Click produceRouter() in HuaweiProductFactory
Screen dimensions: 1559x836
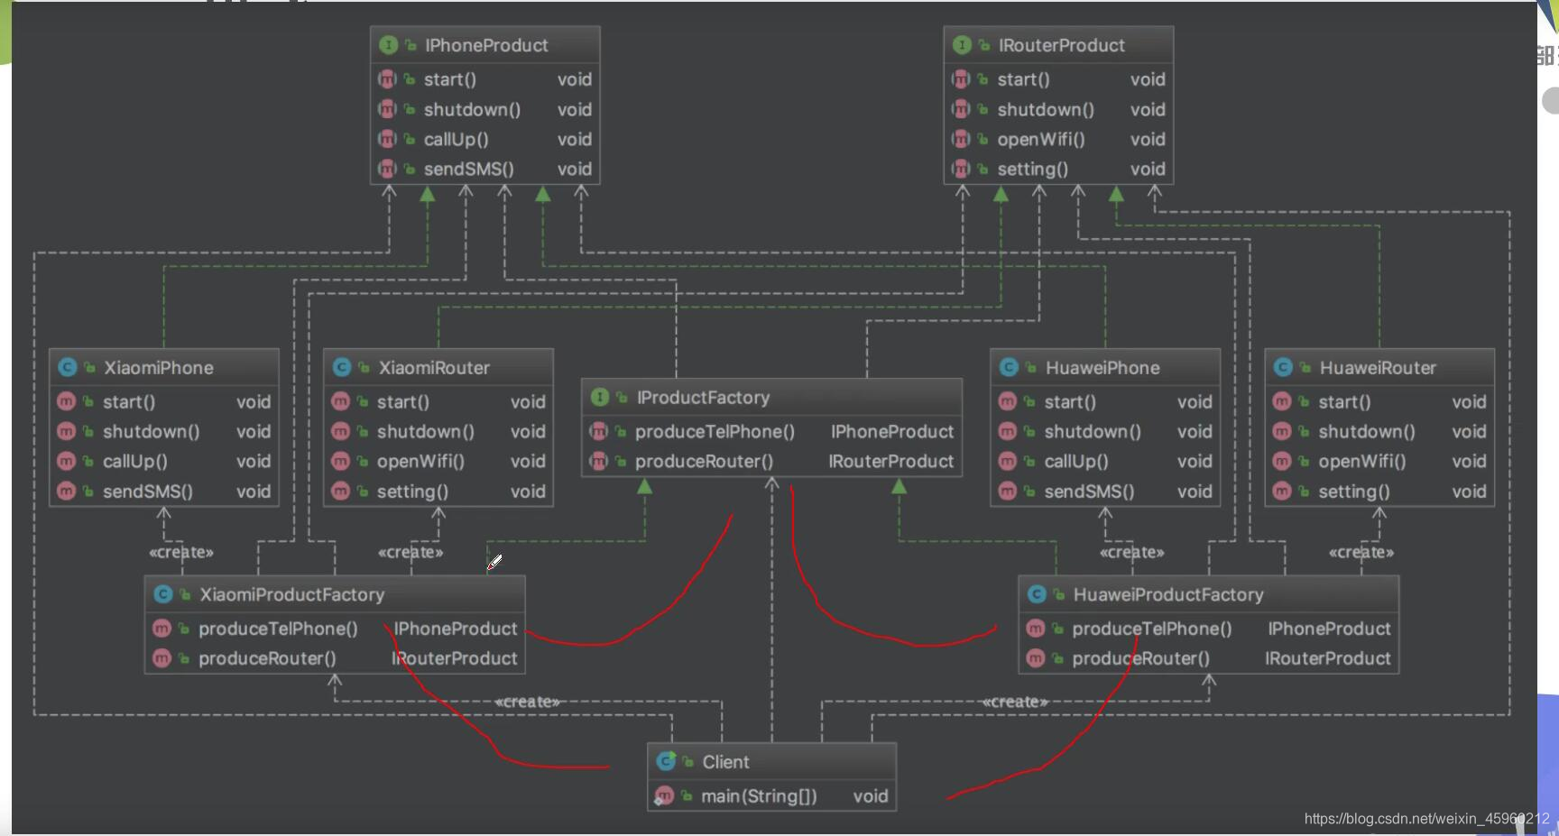pos(1140,658)
